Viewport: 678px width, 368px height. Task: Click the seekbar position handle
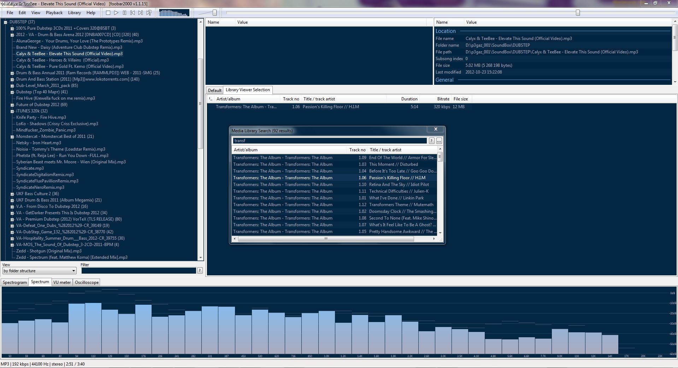tap(578, 13)
